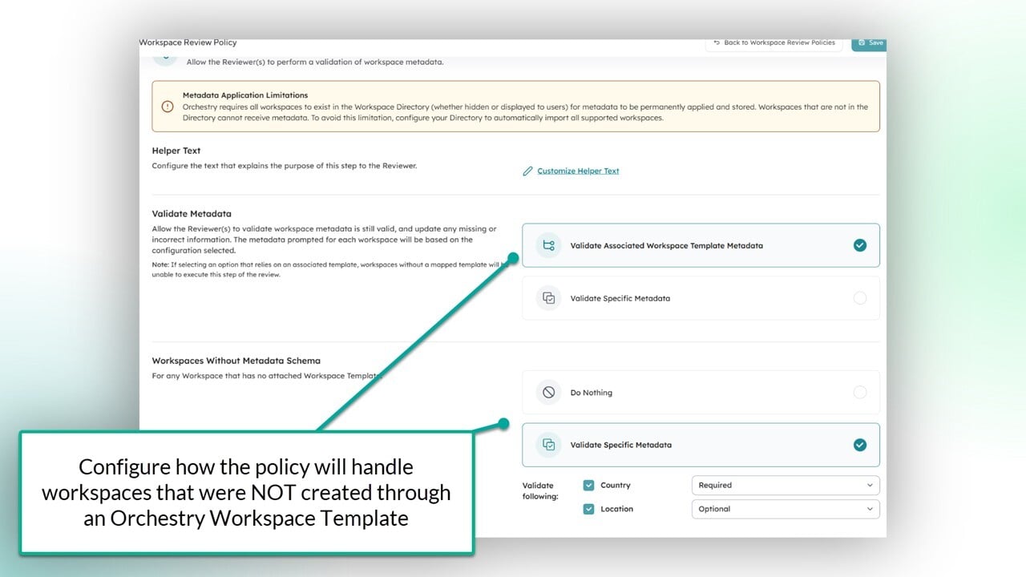This screenshot has width=1026, height=577.
Task: Toggle the Validate Associated Workspace Template Metadata radio check
Action: 860,245
